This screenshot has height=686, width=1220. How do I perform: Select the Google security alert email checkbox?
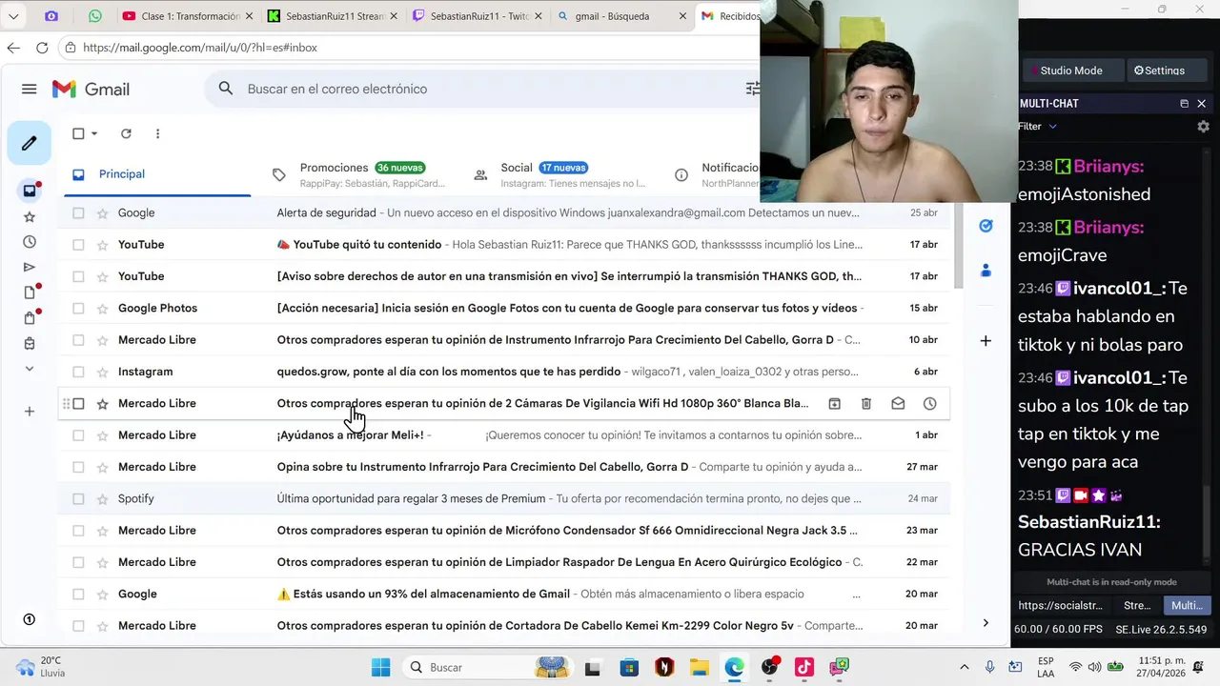[x=78, y=213]
